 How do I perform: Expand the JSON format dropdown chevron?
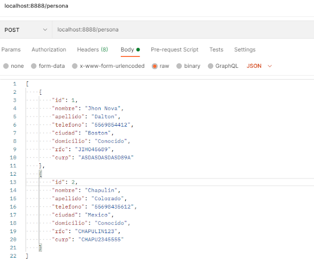point(270,66)
